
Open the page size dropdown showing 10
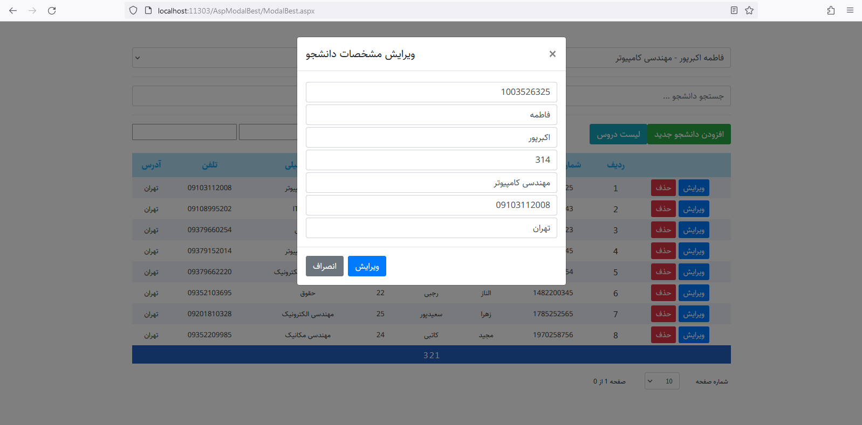click(x=661, y=381)
